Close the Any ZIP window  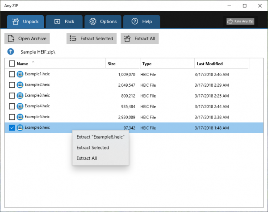(260, 6)
